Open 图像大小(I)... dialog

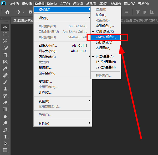click(x=62, y=46)
